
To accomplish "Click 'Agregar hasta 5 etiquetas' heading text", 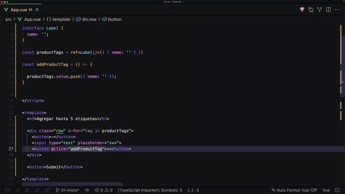I will click(x=67, y=119).
